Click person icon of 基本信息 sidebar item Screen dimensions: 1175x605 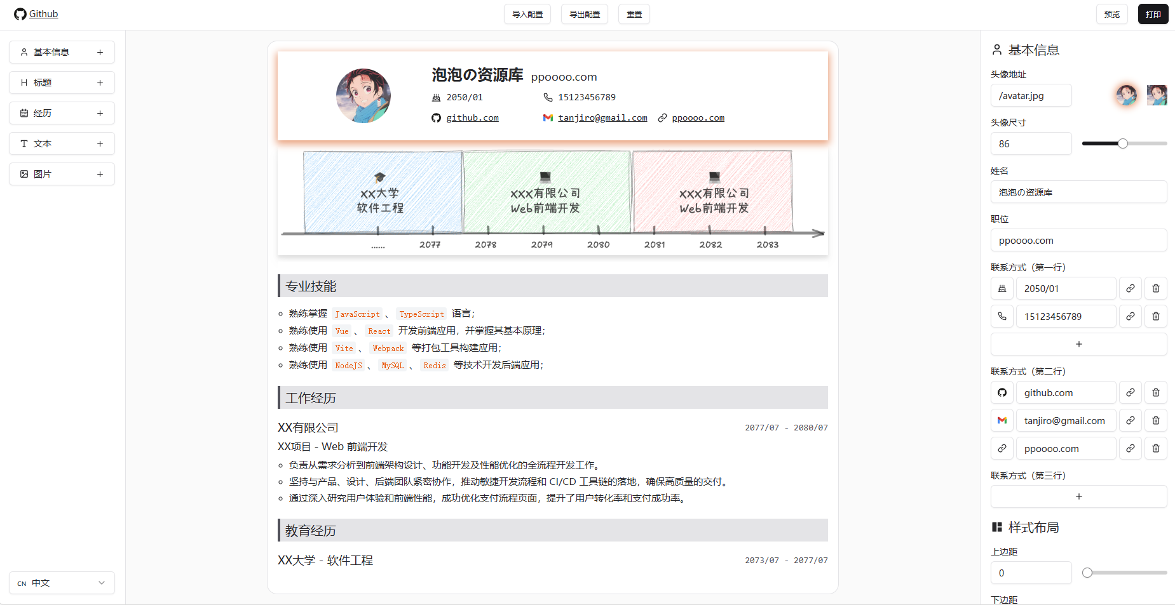coord(24,52)
